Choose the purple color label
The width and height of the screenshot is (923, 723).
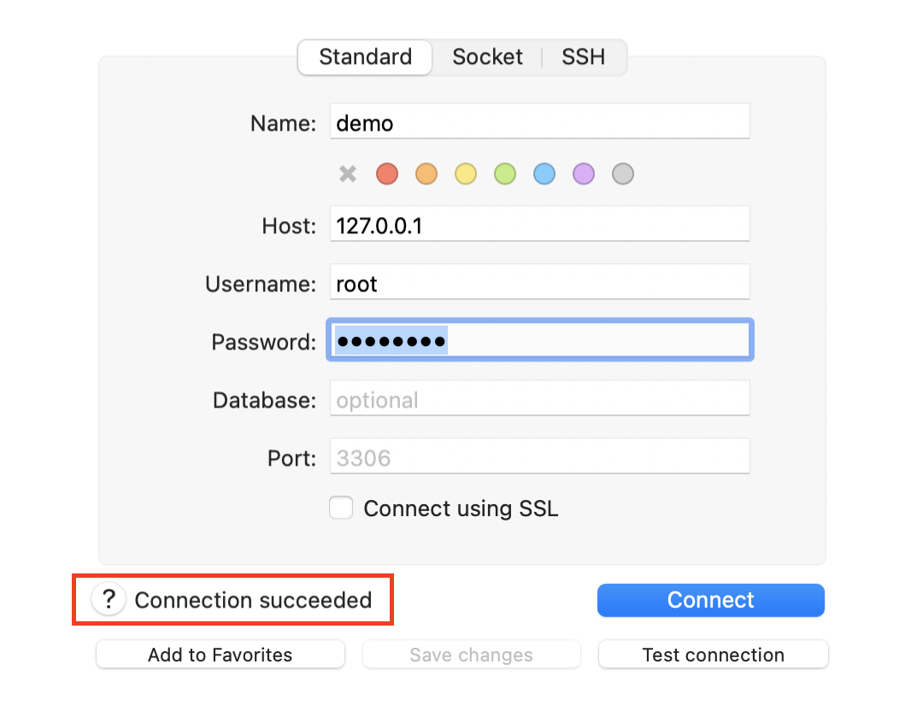click(x=584, y=174)
